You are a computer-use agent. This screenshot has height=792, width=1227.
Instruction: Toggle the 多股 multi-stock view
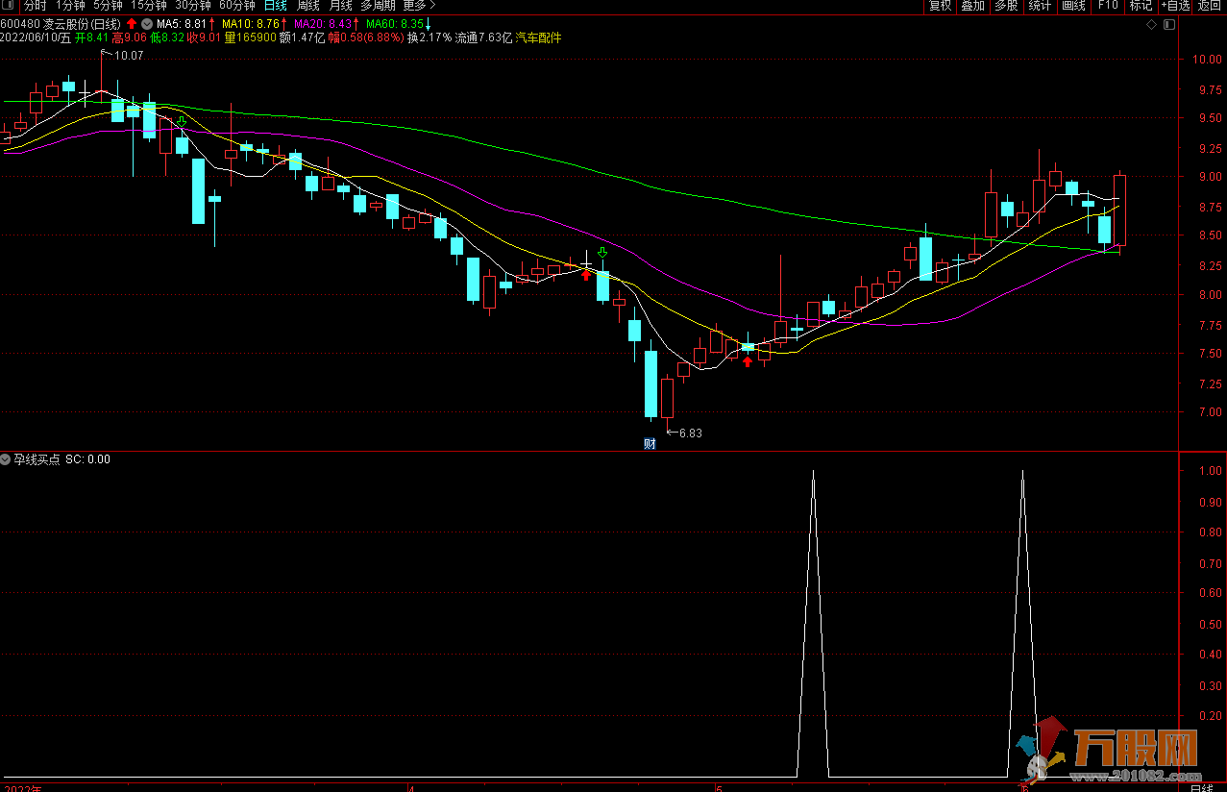point(1006,6)
